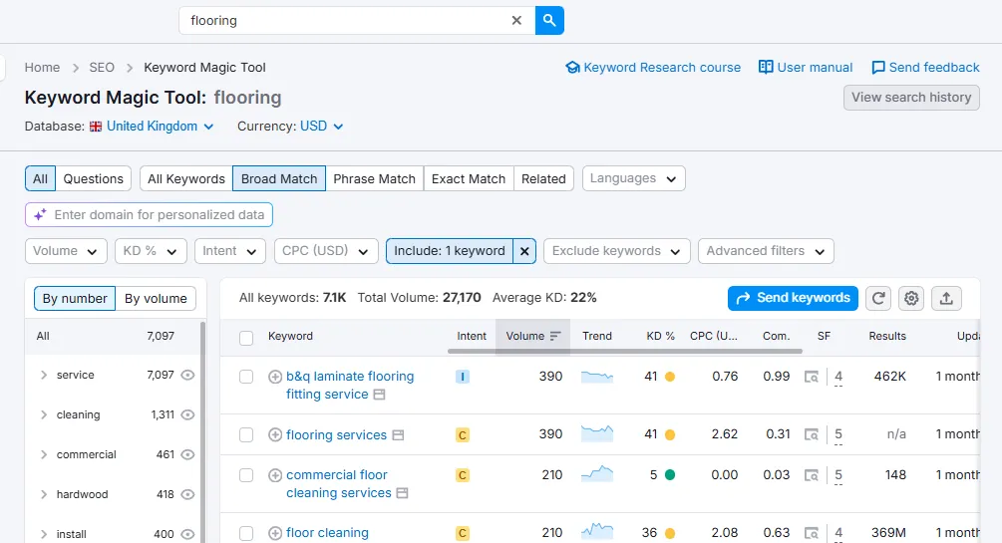
Task: Open SERP view icon for floor cleaning row
Action: point(811,533)
